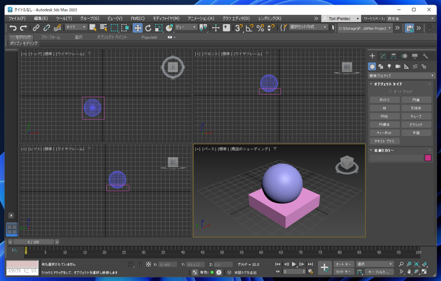This screenshot has height=281, width=441.
Task: Toggle the window/crossing selection mode
Action: [x=125, y=27]
